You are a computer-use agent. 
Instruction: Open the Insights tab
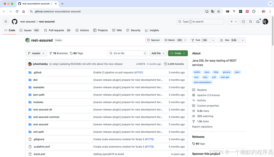coord(152,30)
